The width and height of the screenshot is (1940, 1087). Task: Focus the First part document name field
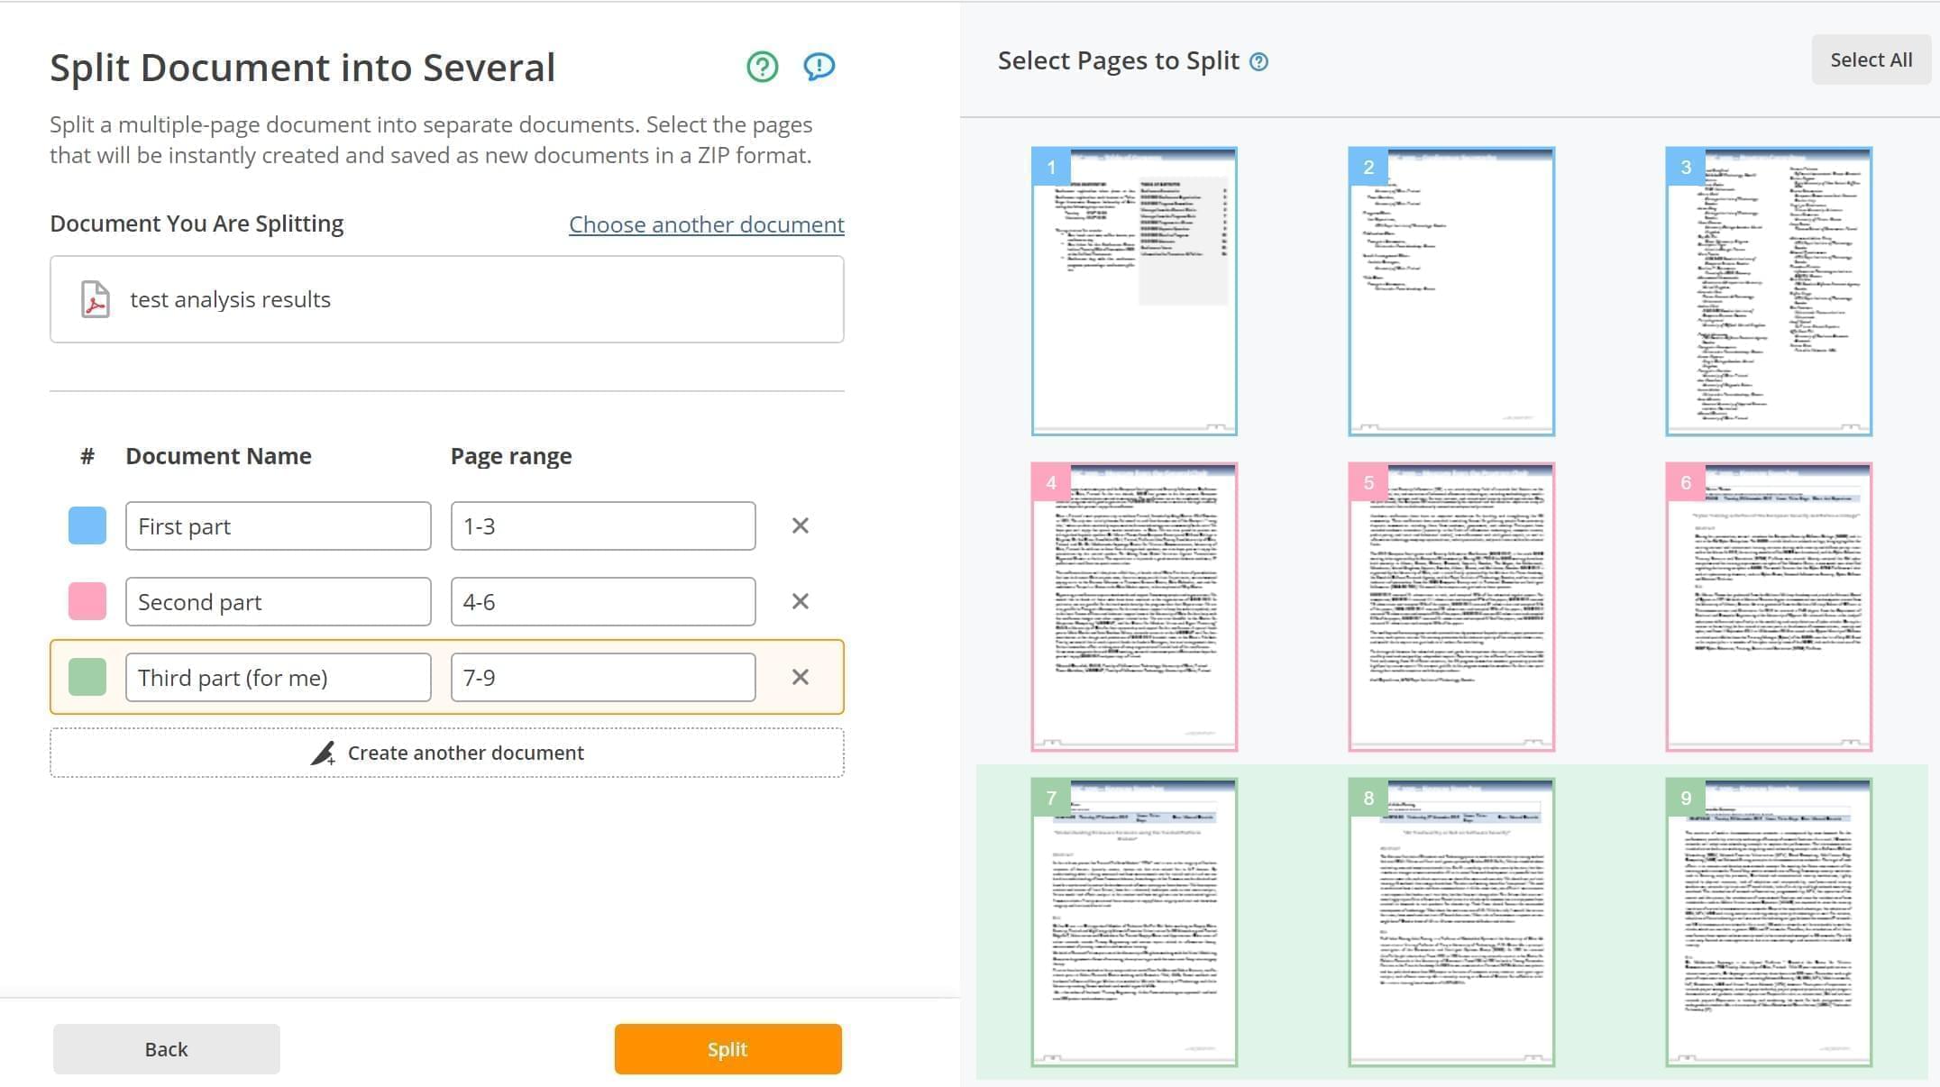tap(278, 525)
